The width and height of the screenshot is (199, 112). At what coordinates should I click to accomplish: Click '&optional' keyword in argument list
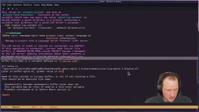pyautogui.click(x=52, y=38)
